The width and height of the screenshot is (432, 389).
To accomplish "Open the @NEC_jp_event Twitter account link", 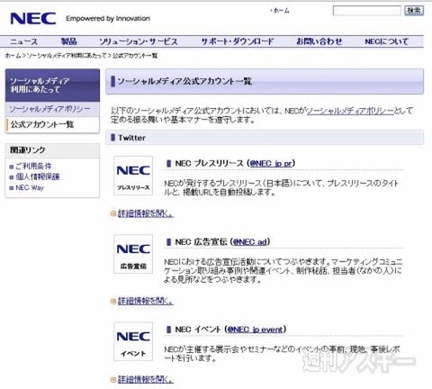I will pyautogui.click(x=255, y=330).
